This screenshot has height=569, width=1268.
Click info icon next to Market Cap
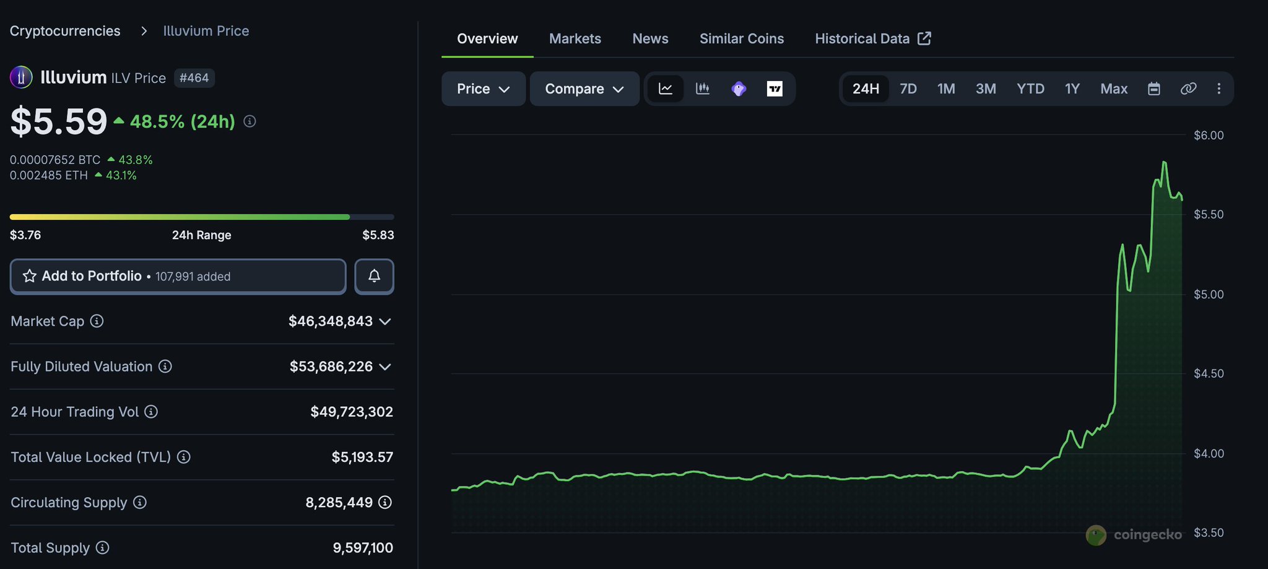point(97,321)
